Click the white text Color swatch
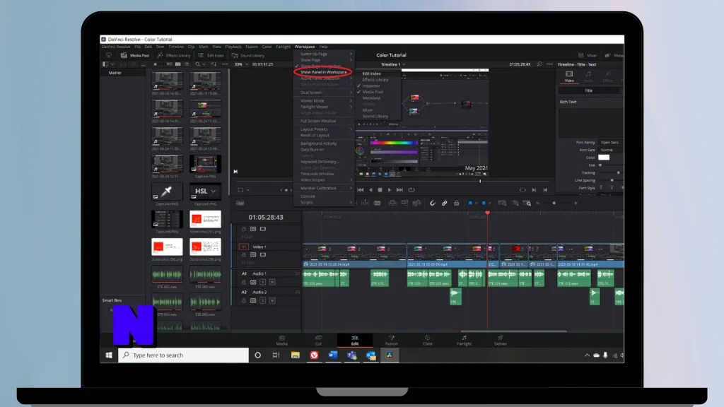This screenshot has width=724, height=407. tap(604, 158)
